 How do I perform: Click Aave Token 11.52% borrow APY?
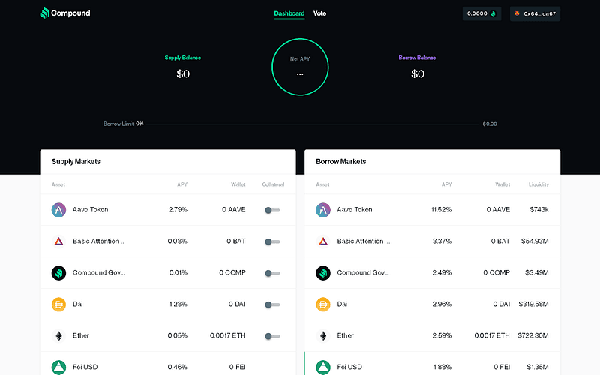[x=442, y=210]
